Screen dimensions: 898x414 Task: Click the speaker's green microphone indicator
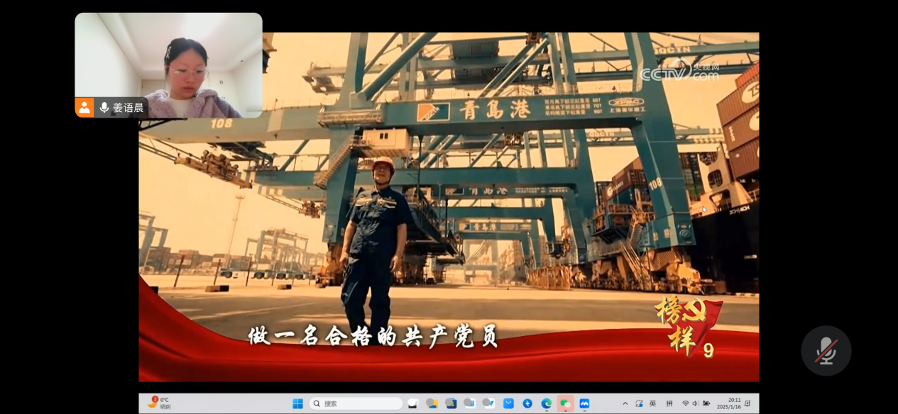pyautogui.click(x=104, y=108)
